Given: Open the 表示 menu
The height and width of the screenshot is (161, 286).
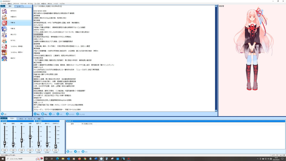Looking at the screenshot, I should click(50, 4).
